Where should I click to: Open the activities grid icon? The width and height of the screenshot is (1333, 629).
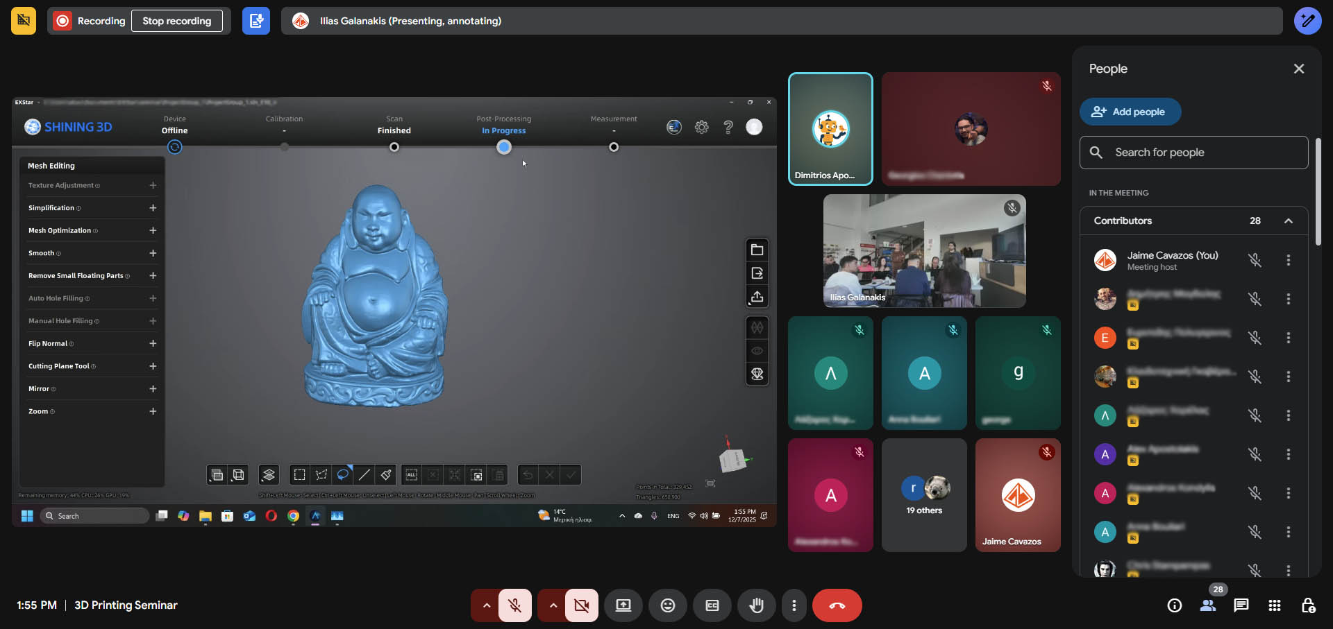tap(1274, 605)
